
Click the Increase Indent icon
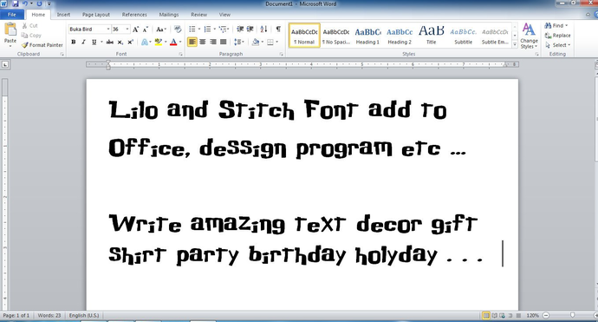pos(250,30)
